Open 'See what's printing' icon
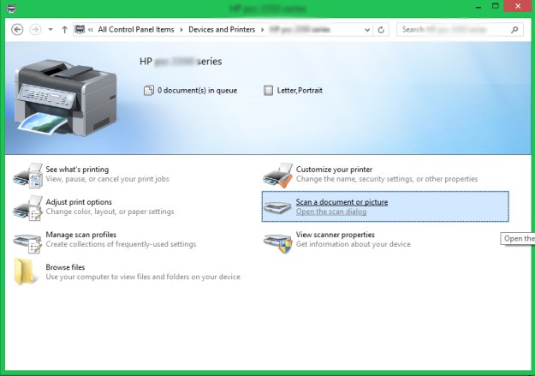535x376 pixels. 27,175
